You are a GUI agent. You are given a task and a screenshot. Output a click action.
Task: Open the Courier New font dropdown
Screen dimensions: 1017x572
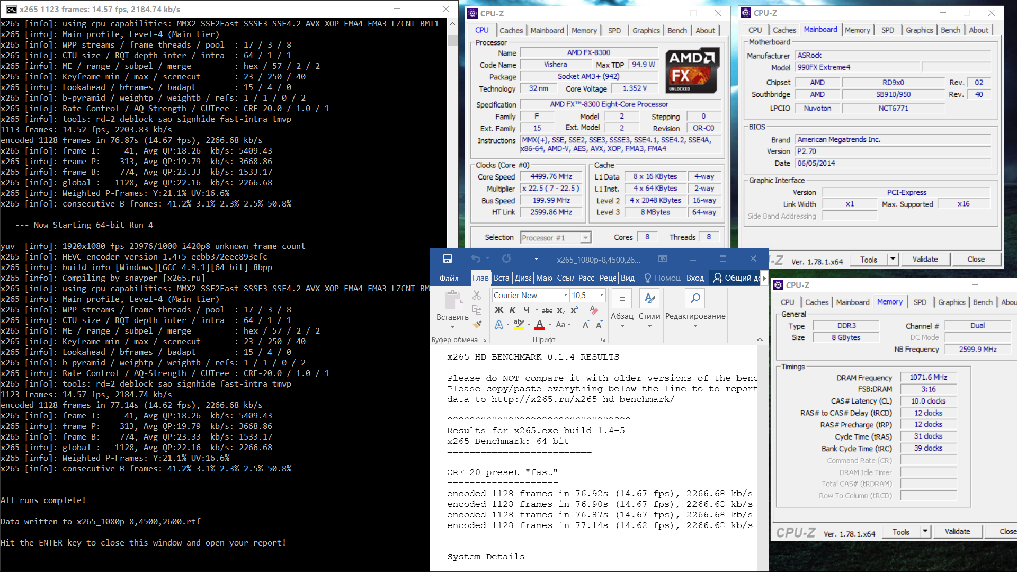[566, 295]
